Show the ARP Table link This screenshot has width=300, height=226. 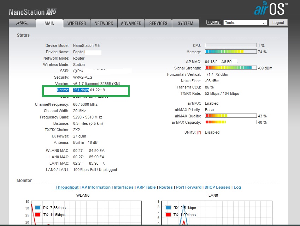point(146,188)
